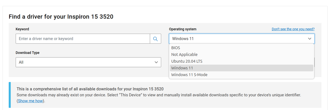Click the keyword search magnifier icon
The width and height of the screenshot is (329, 110).
tap(155, 39)
